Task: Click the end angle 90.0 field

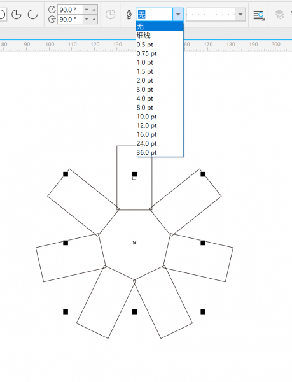Action: coord(70,19)
